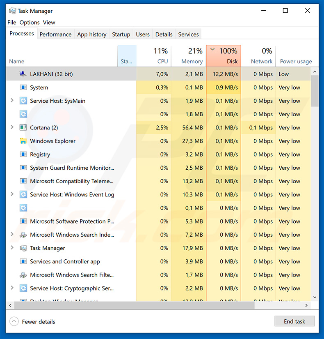Open the View menu
Viewport: 324px width, 339px height.
[x=49, y=23]
